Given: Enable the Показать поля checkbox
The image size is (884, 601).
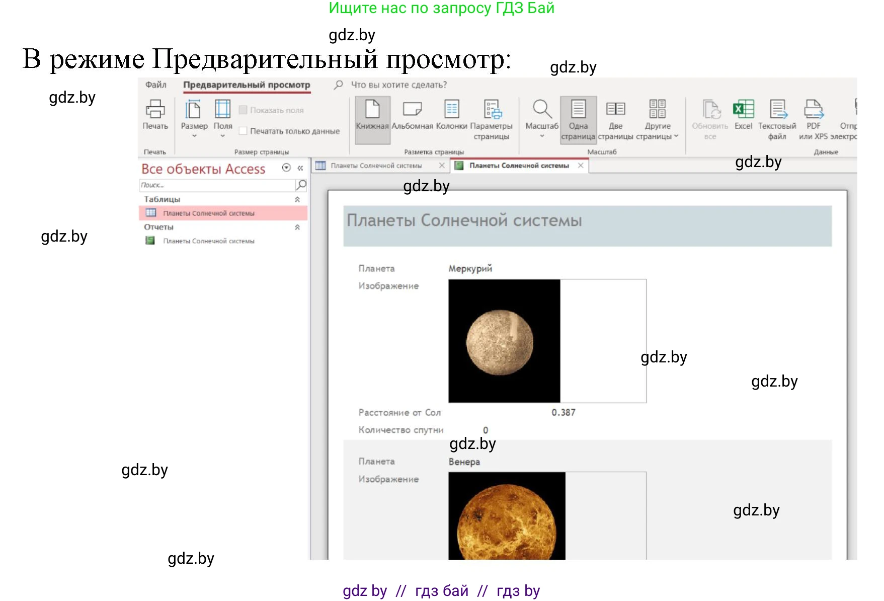Looking at the screenshot, I should [x=244, y=109].
